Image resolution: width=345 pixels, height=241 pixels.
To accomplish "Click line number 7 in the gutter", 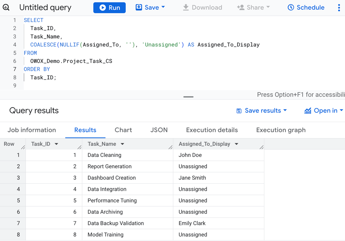I will (15, 69).
